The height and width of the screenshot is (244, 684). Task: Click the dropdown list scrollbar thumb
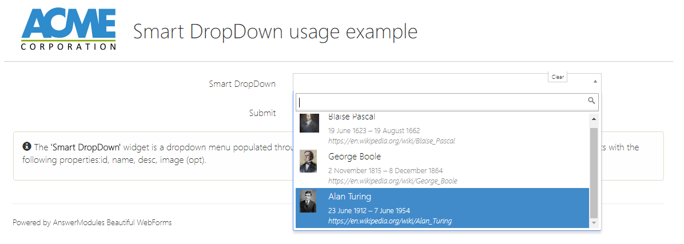(594, 171)
